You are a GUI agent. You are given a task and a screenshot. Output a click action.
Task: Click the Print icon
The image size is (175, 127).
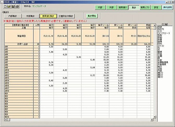click(17, 6)
